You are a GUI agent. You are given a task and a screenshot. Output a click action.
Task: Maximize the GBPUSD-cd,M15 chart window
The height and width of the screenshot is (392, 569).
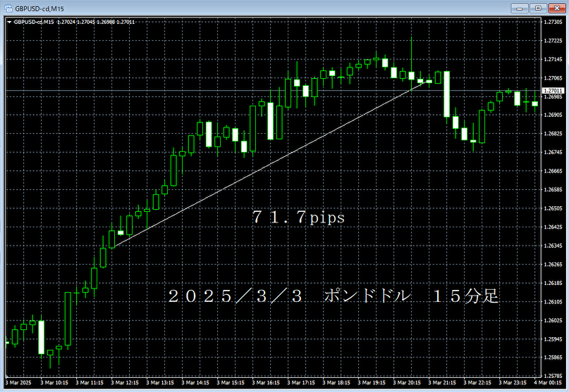[x=539, y=8]
